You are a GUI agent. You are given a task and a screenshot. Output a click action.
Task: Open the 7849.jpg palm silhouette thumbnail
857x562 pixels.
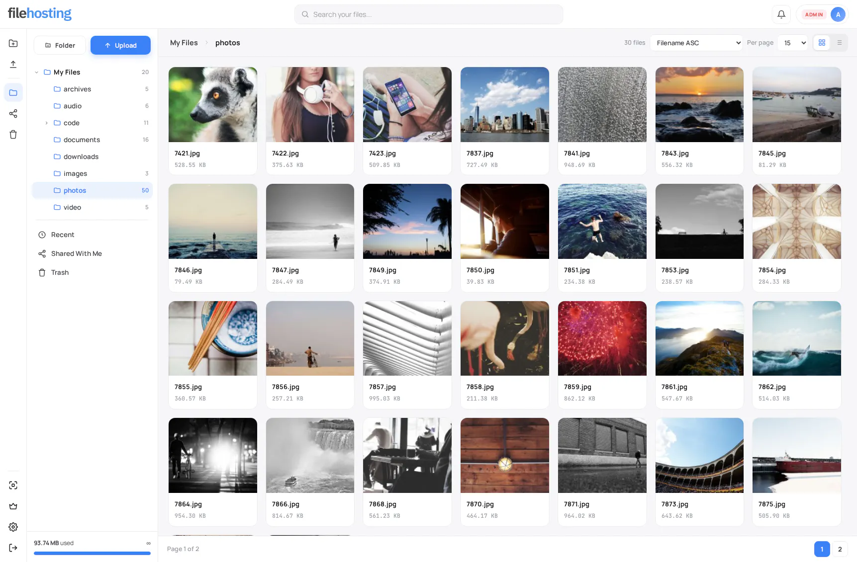407,221
